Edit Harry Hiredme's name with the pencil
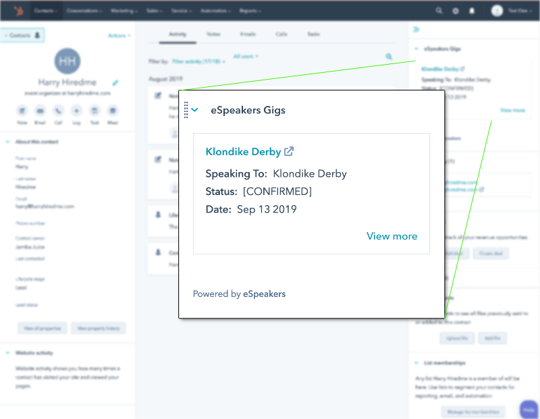Image resolution: width=540 pixels, height=419 pixels. [115, 82]
